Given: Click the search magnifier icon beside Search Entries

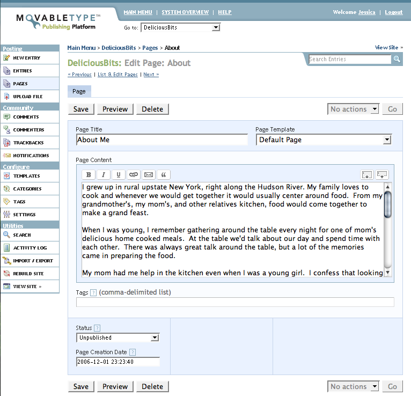Looking at the screenshot, I should [397, 60].
